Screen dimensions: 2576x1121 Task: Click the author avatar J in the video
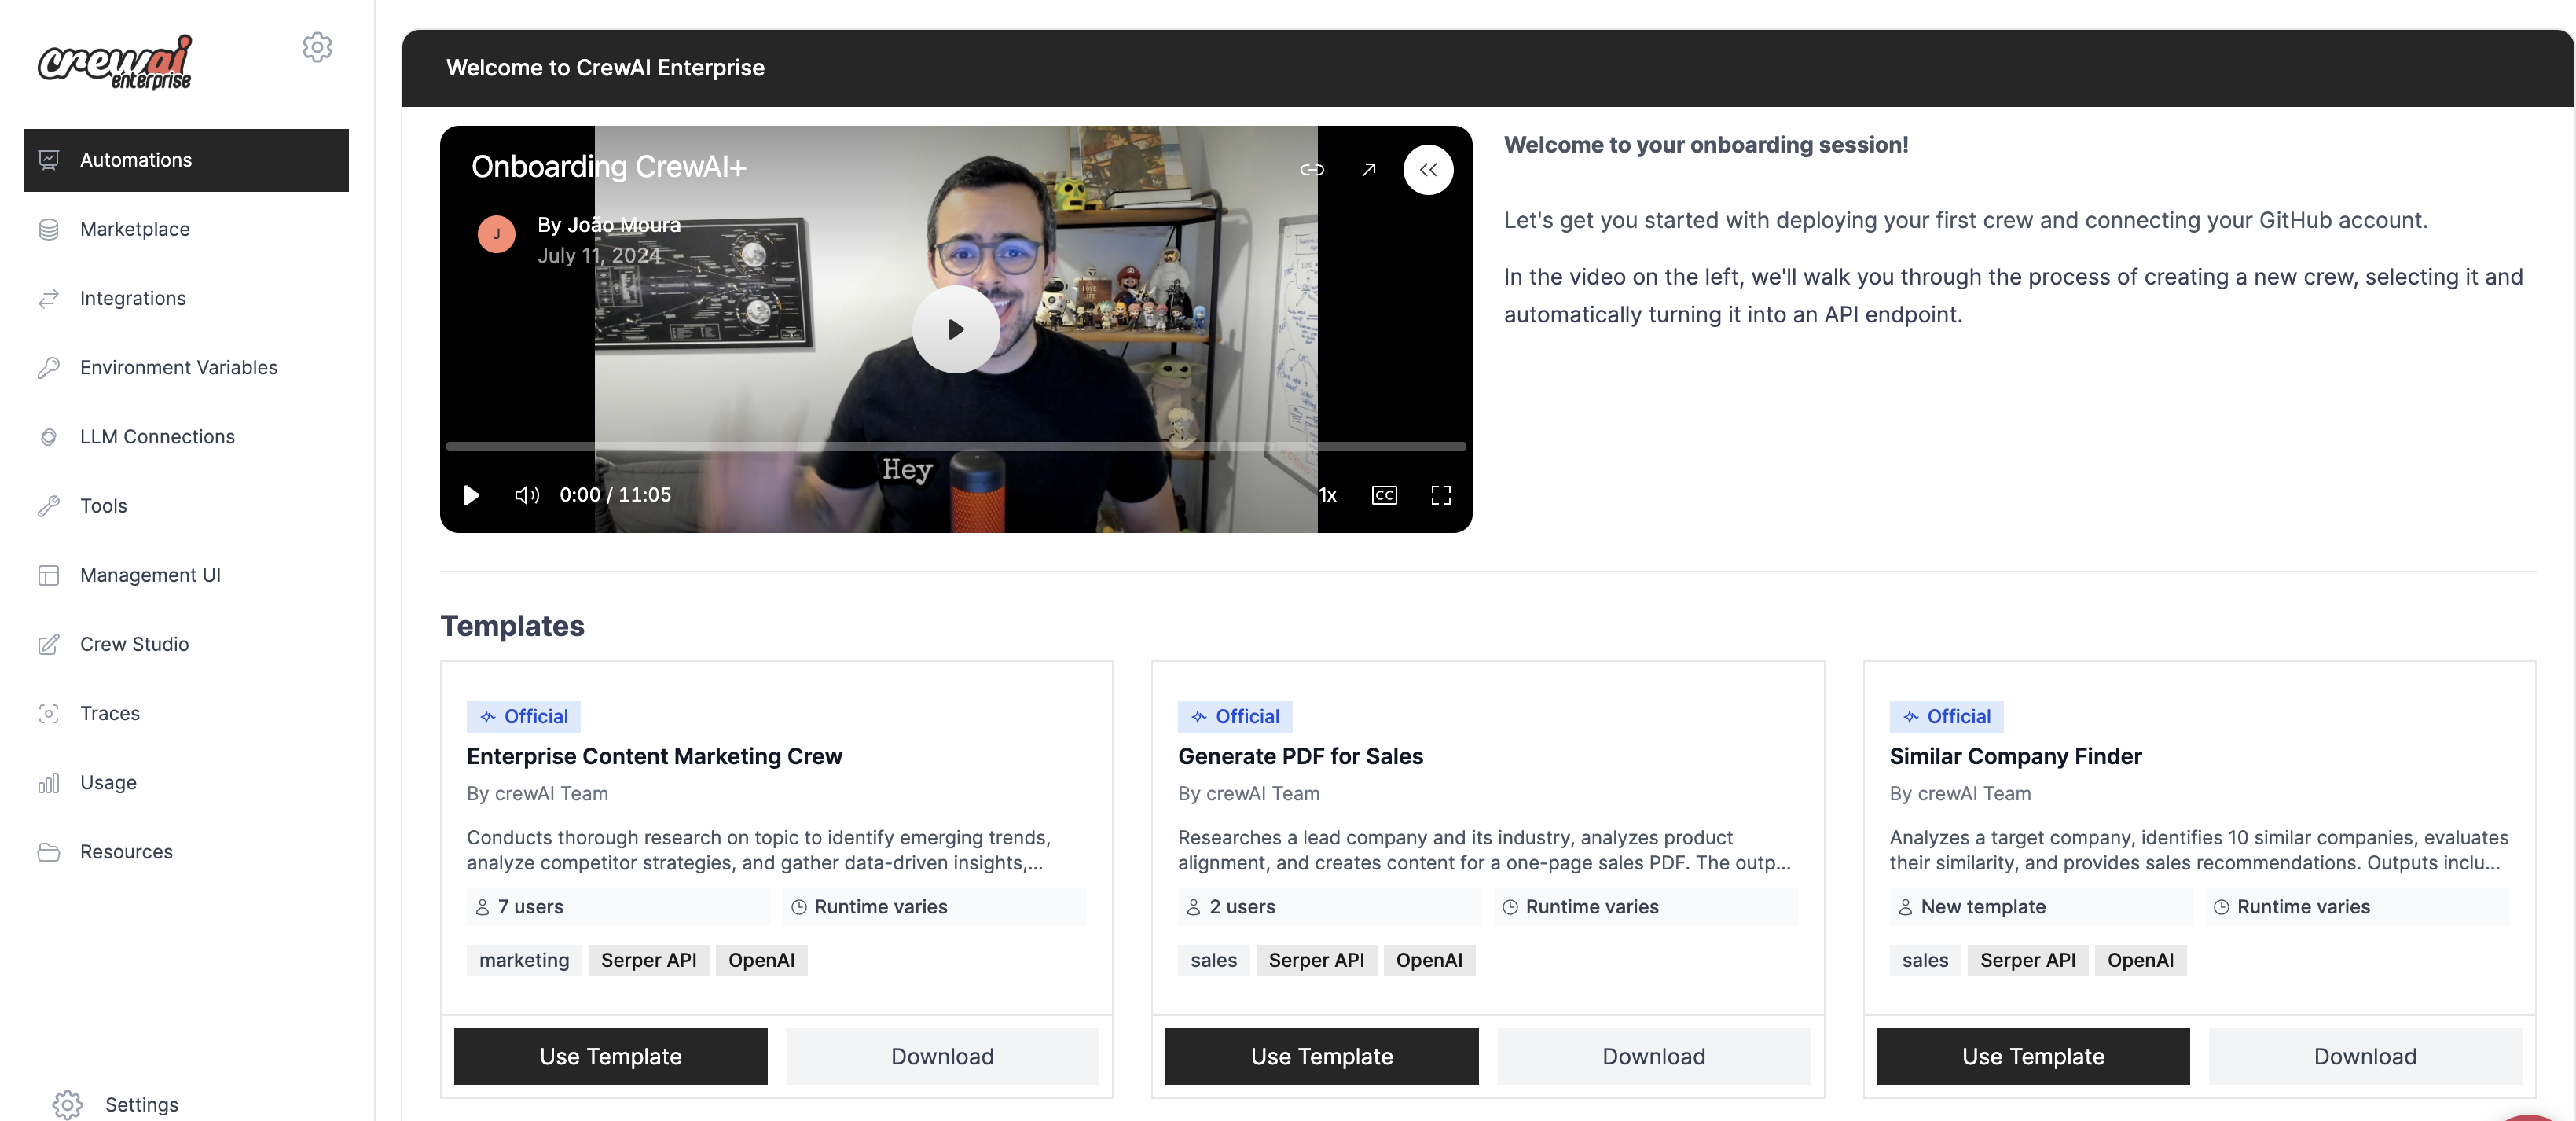tap(496, 234)
